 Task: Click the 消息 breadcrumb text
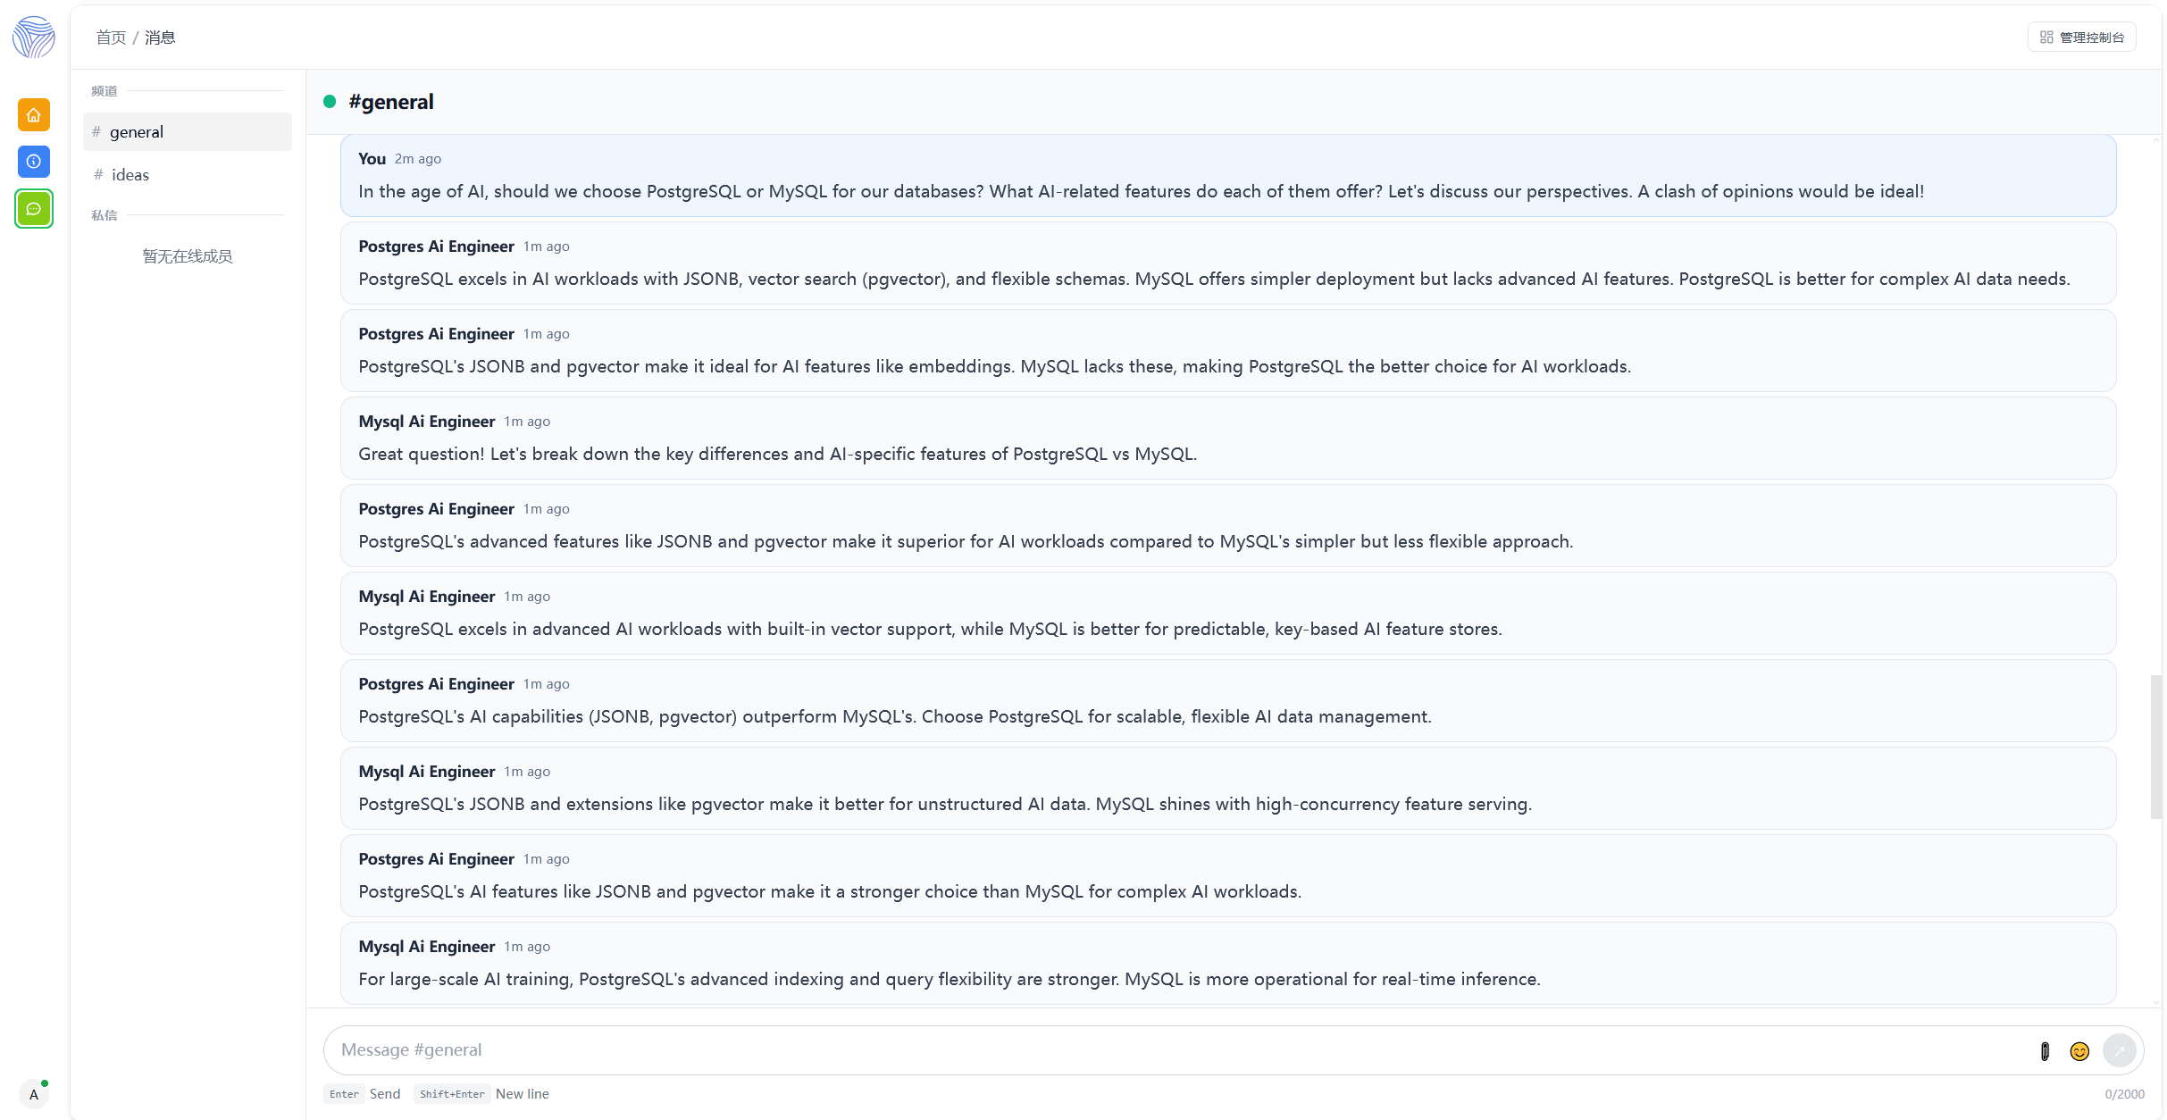160,38
